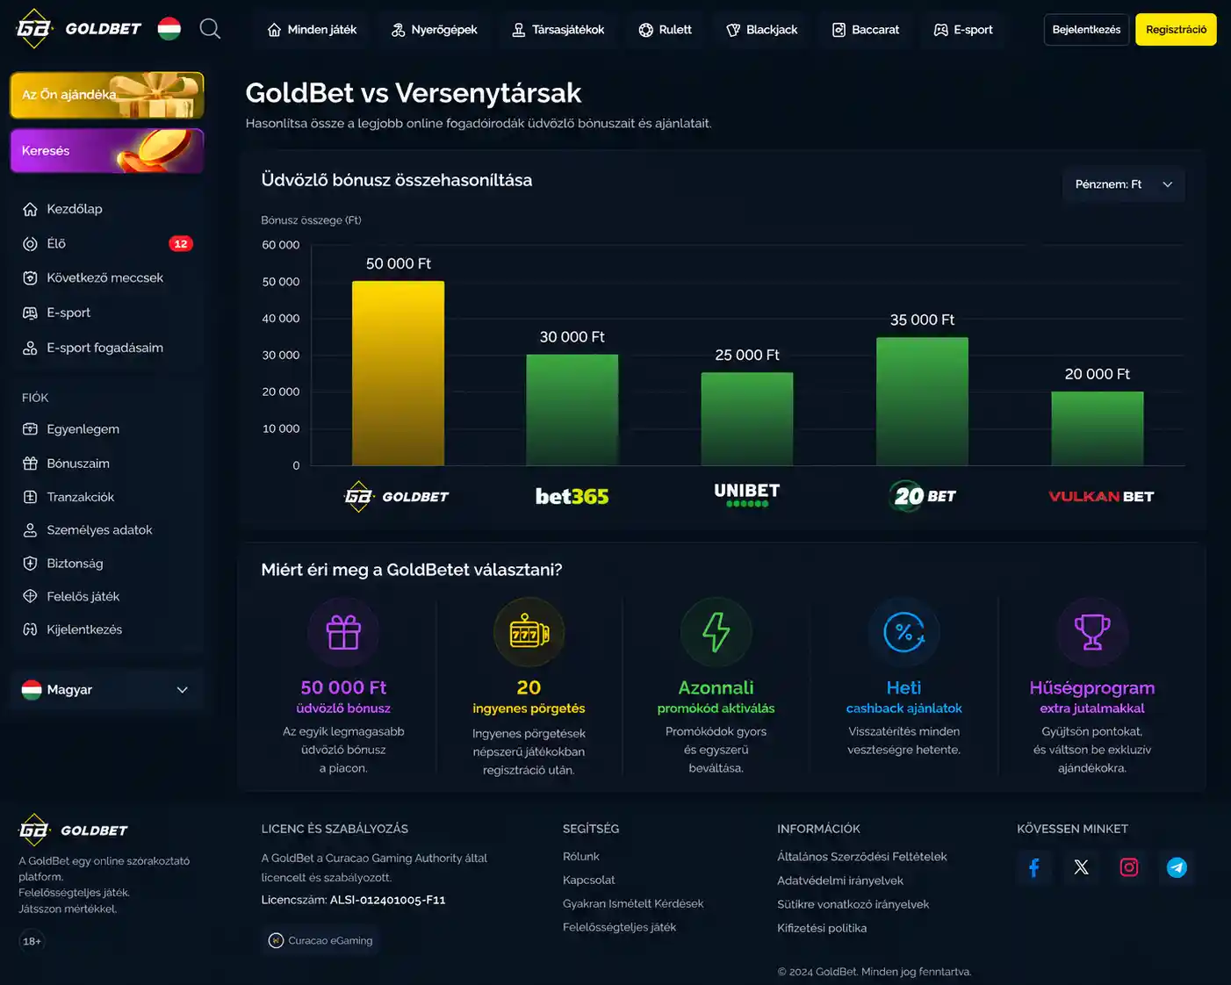Image resolution: width=1231 pixels, height=985 pixels.
Task: Open the Telegram social icon
Action: point(1177,867)
